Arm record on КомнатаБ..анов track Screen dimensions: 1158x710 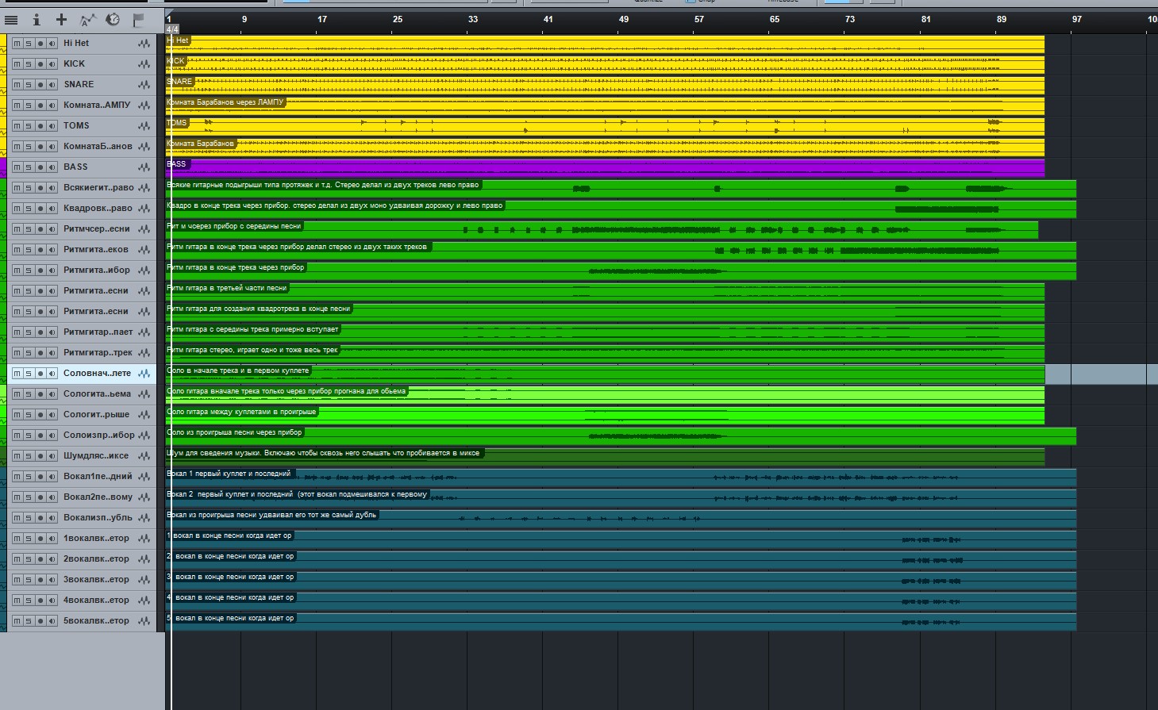click(x=40, y=147)
